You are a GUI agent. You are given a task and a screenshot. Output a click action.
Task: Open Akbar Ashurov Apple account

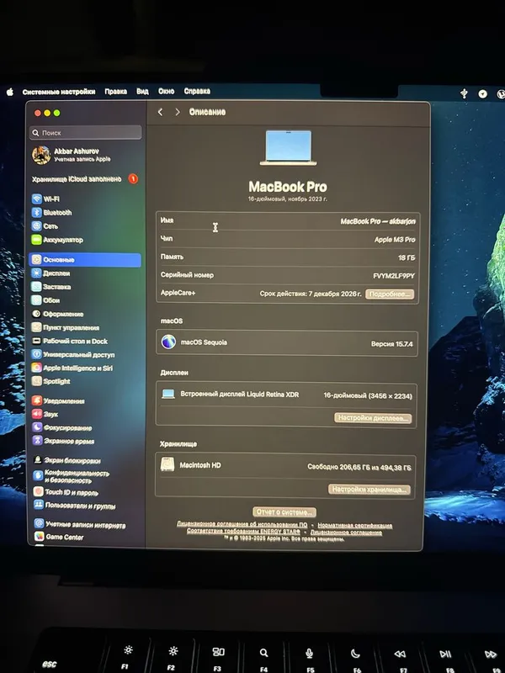pyautogui.click(x=72, y=155)
